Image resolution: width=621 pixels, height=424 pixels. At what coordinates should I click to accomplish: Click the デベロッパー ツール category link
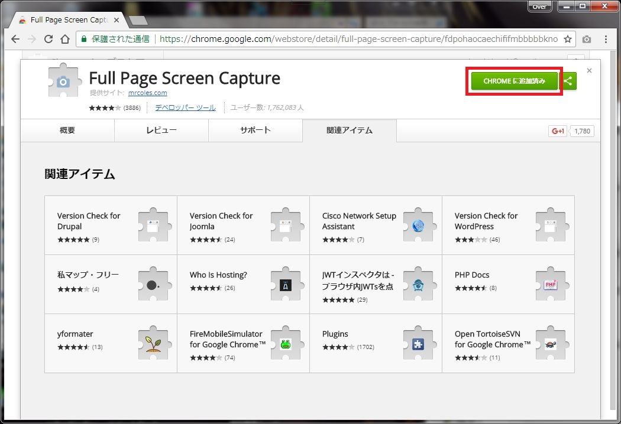tap(185, 107)
